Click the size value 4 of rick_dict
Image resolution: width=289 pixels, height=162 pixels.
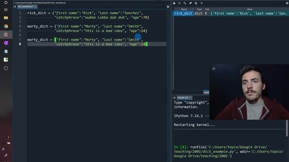coord(206,13)
